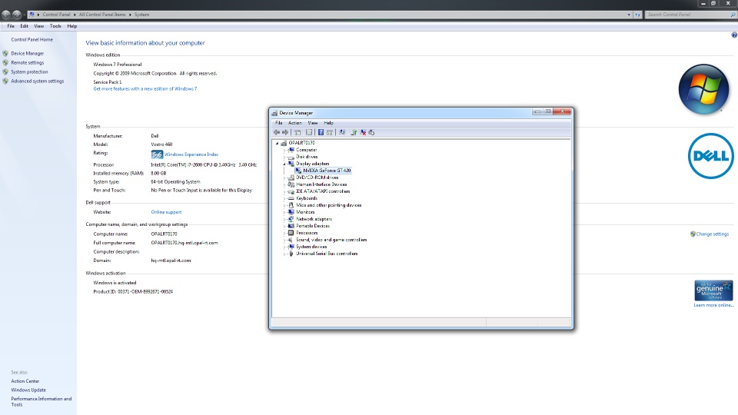This screenshot has width=738, height=415.
Task: Click the shield icon beside Advanced system settings
Action: pyautogui.click(x=5, y=81)
